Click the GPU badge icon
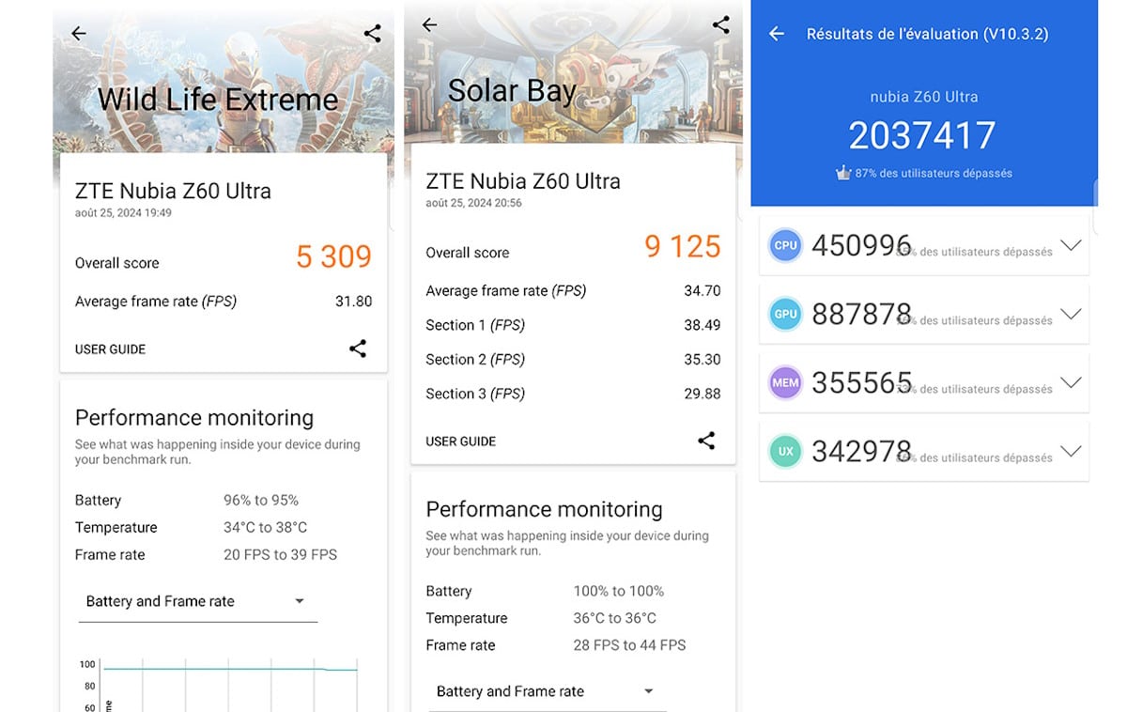The height and width of the screenshot is (712, 1127). coord(785,314)
